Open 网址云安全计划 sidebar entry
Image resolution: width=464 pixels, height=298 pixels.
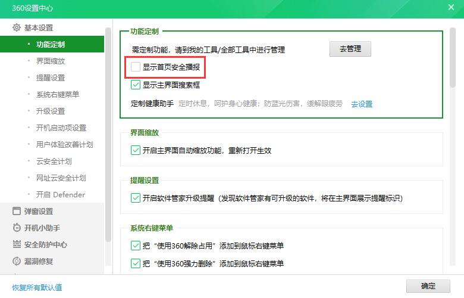(x=61, y=178)
